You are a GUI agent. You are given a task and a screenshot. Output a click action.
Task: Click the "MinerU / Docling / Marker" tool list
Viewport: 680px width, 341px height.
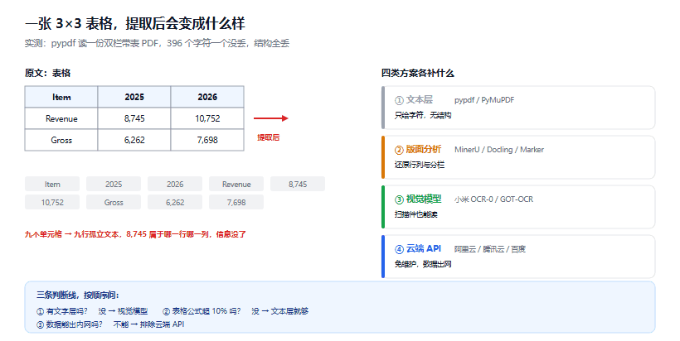click(x=499, y=149)
